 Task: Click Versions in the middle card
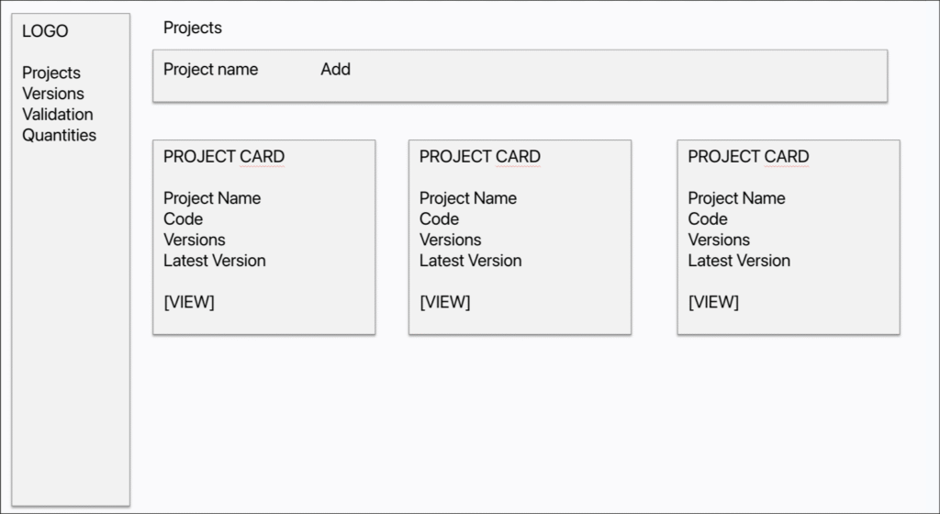(x=450, y=240)
